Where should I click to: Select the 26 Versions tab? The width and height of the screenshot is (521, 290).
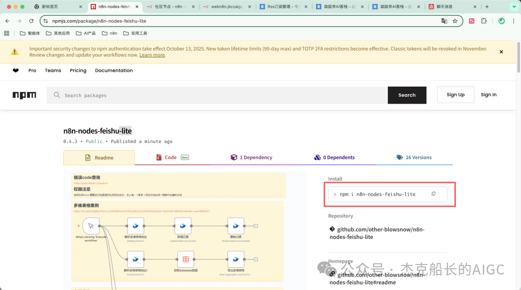click(414, 158)
